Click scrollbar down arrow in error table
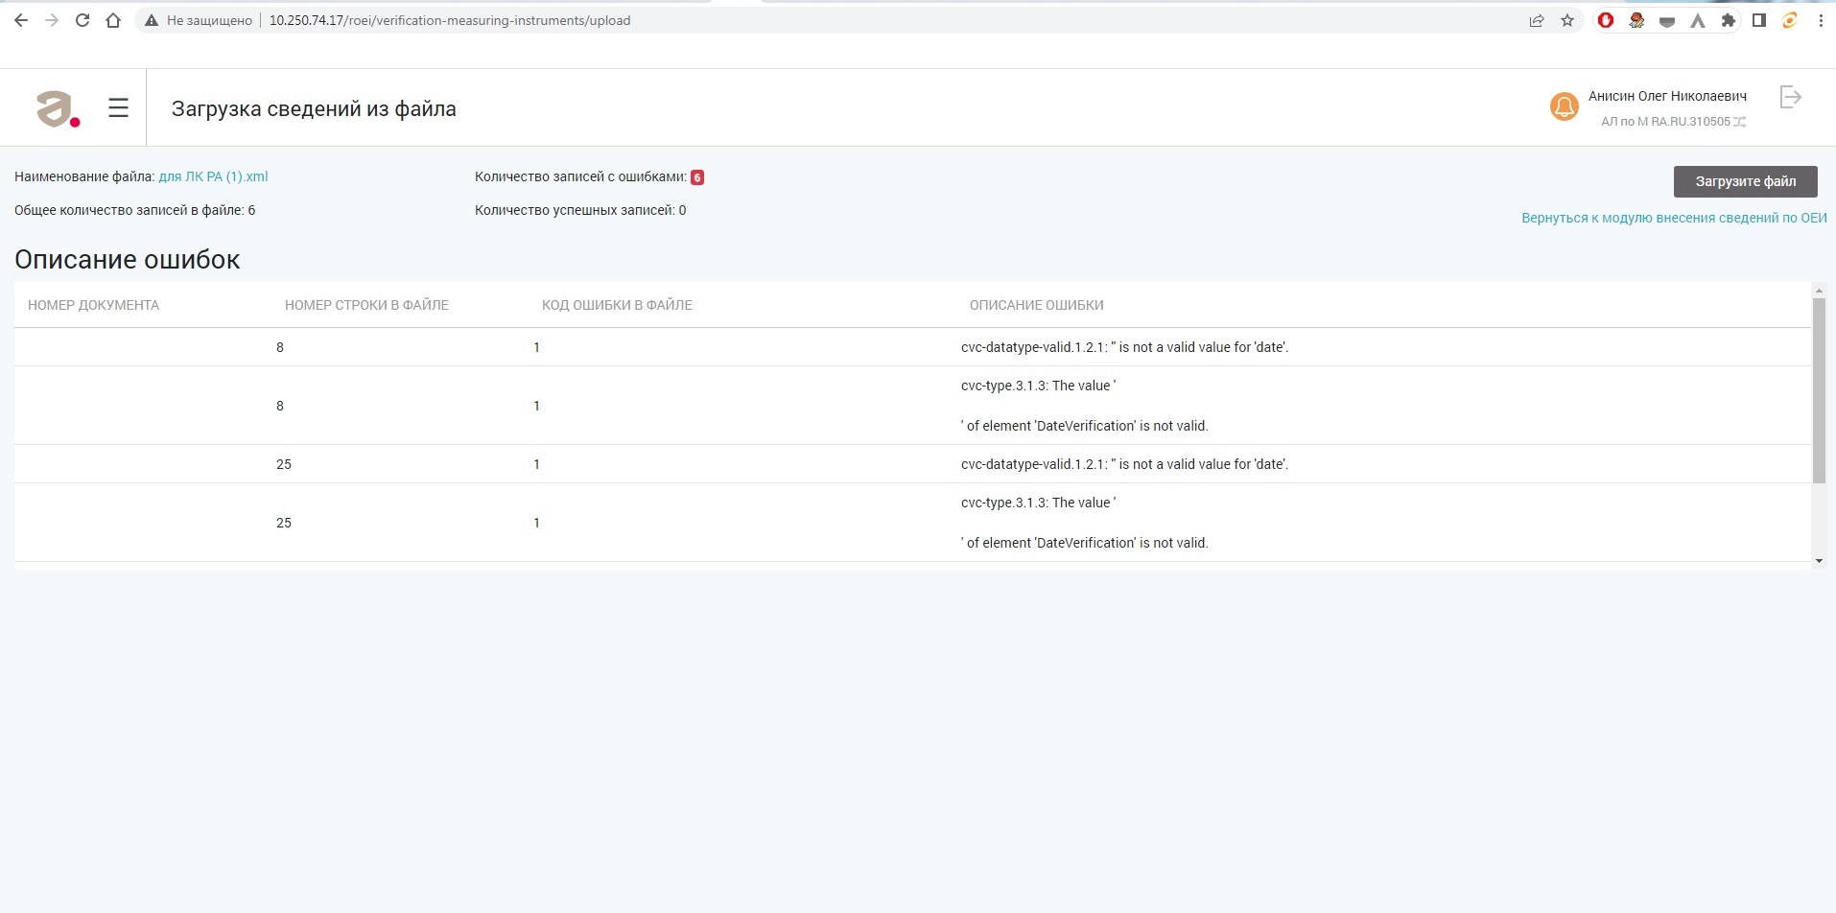 tap(1819, 561)
